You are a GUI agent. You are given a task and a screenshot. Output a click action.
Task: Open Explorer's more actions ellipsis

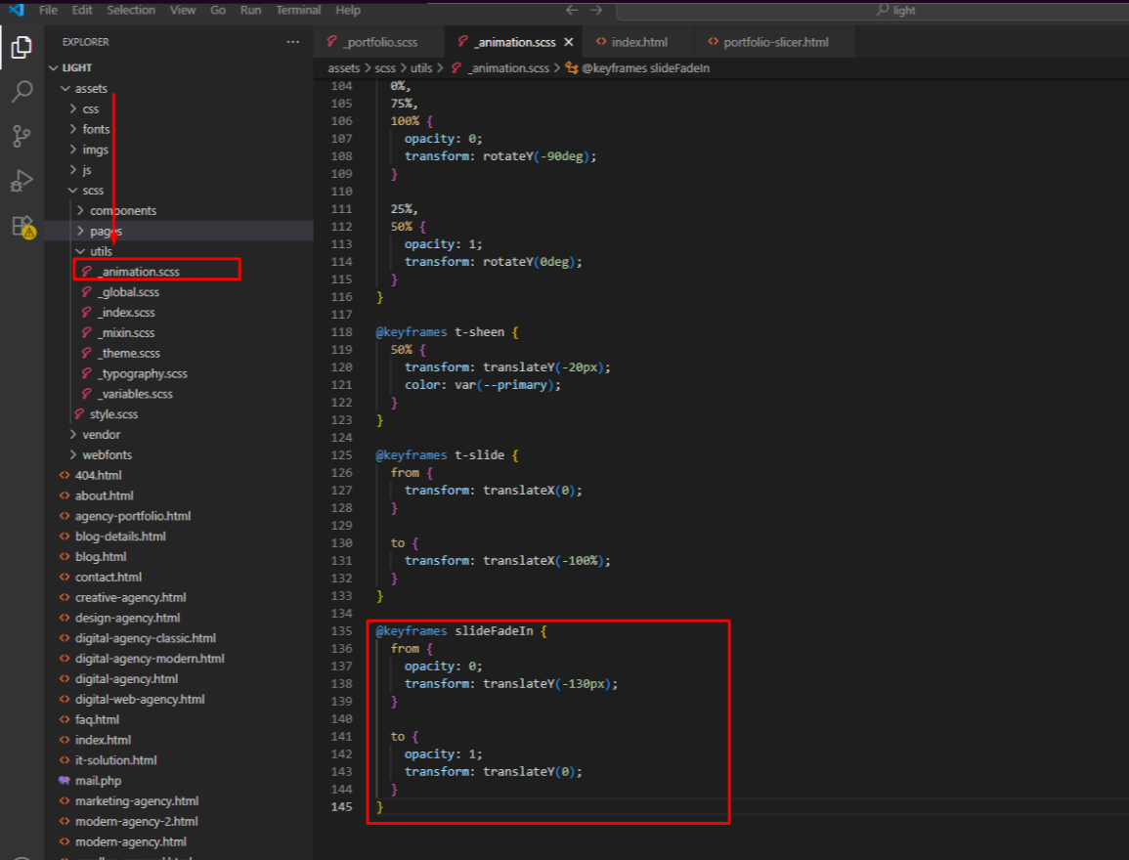pyautogui.click(x=292, y=42)
